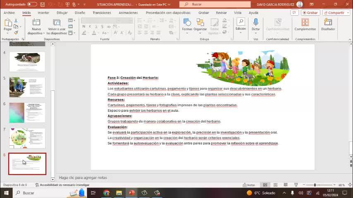The width and height of the screenshot is (353, 198).
Task: Click the Grabar button at top right
Action: tap(310, 13)
